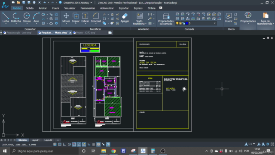The width and height of the screenshot is (275, 155).
Task: Open annotation scale 1:1 dropdown
Action: pyautogui.click(x=254, y=144)
